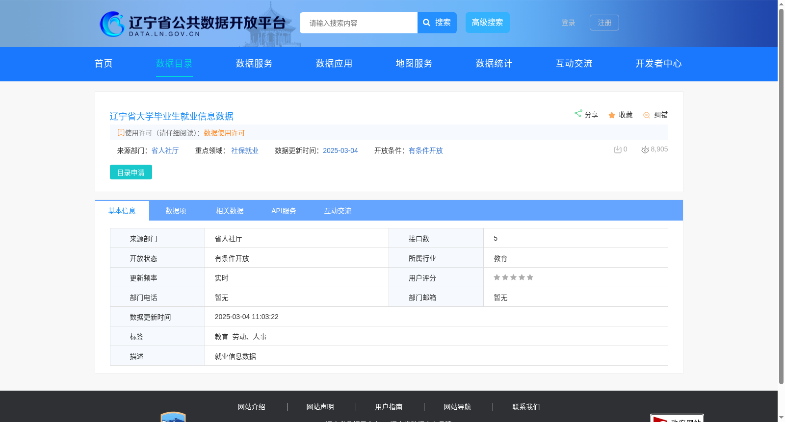
Task: Open 地图服务 navigation item
Action: [414, 63]
